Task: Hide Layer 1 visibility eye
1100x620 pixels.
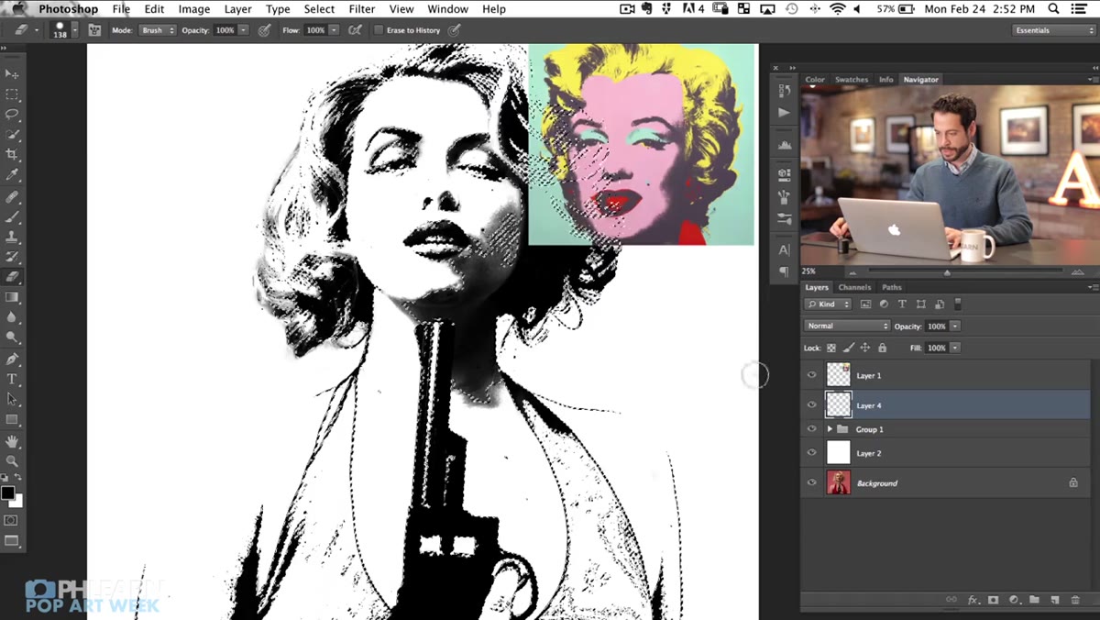Action: [x=811, y=375]
